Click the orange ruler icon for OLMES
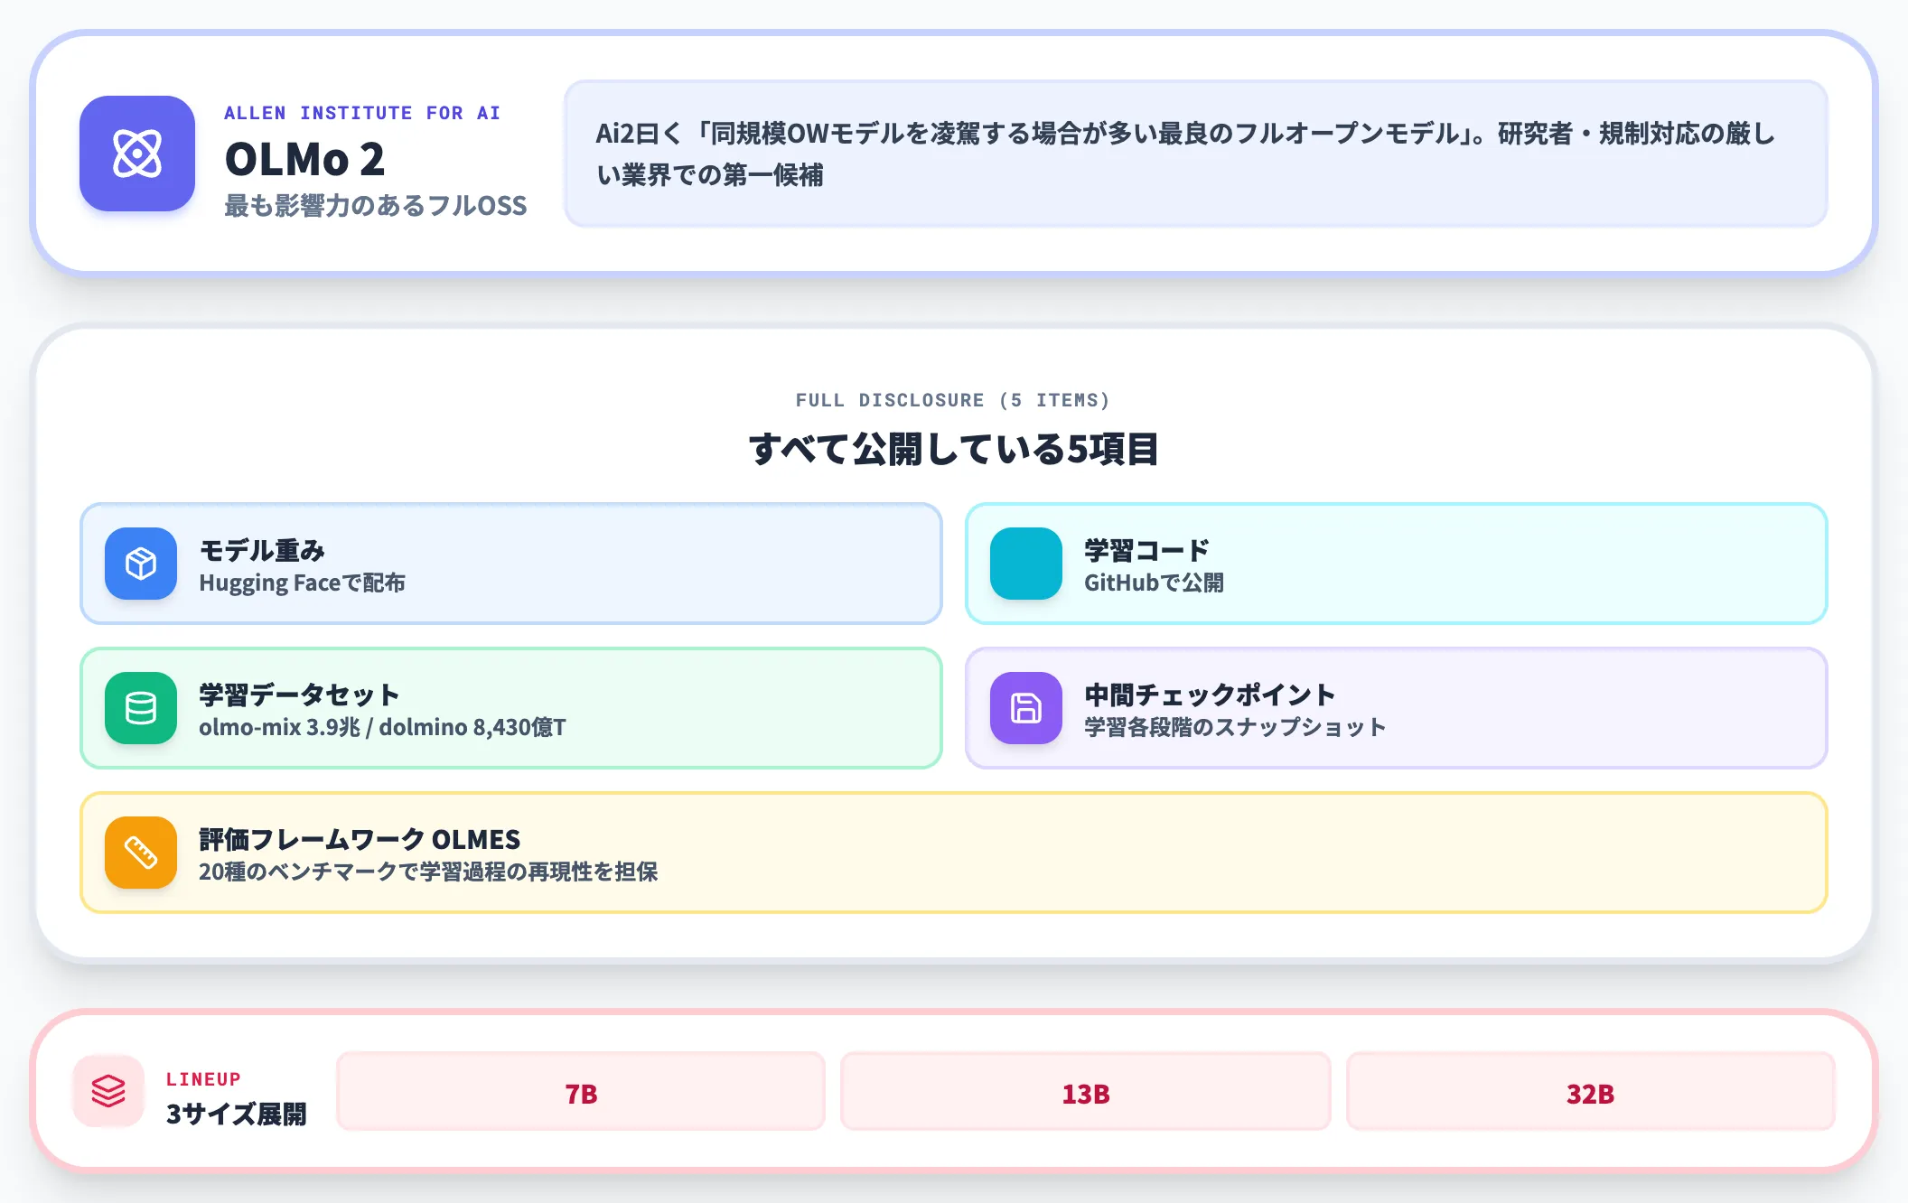Image resolution: width=1908 pixels, height=1203 pixels. [141, 853]
